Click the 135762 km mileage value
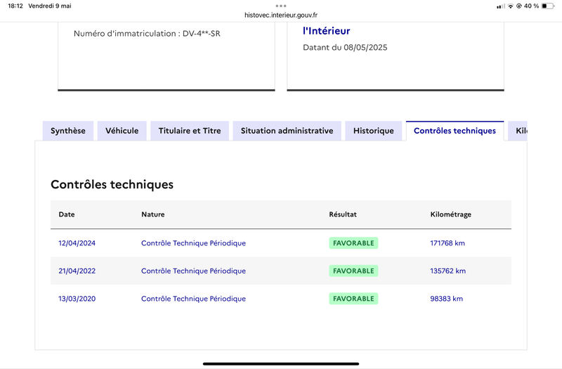The height and width of the screenshot is (369, 562). click(x=448, y=271)
